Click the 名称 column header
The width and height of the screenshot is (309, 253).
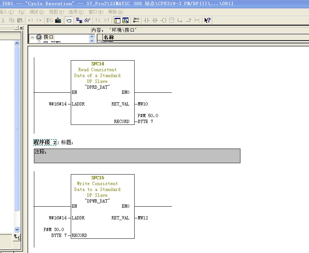(109, 37)
